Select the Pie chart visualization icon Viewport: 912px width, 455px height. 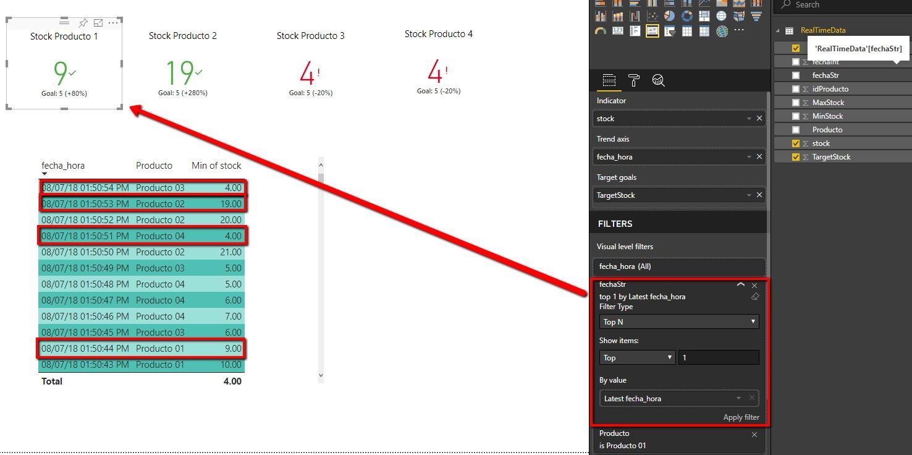click(x=670, y=16)
